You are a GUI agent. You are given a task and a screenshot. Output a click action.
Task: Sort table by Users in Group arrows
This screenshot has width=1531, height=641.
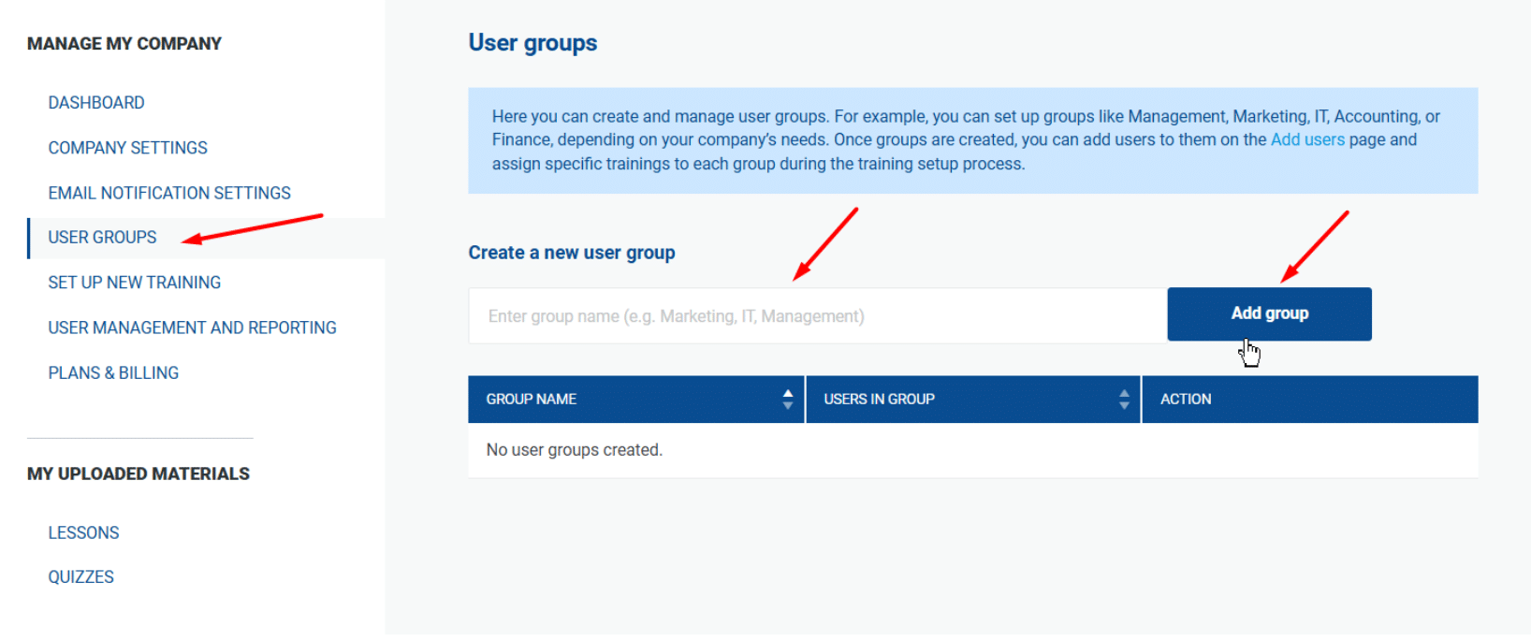point(1124,400)
